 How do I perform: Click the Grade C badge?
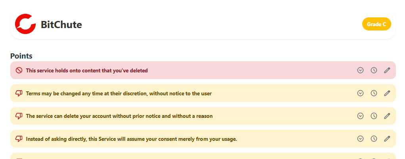point(376,24)
